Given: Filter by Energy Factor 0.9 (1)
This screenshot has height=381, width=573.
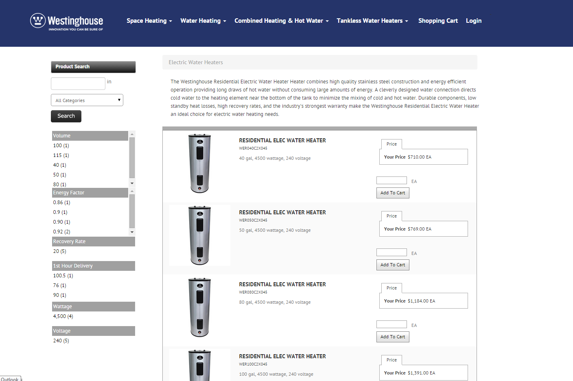Looking at the screenshot, I should click(x=60, y=212).
